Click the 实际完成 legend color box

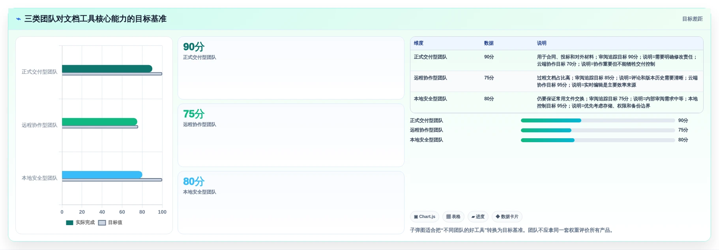click(70, 223)
